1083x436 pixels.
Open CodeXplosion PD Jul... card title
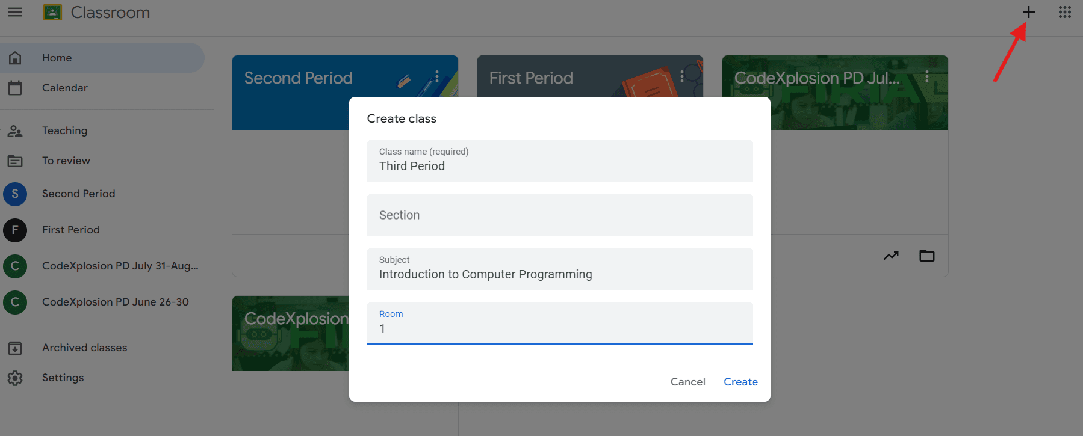click(817, 78)
